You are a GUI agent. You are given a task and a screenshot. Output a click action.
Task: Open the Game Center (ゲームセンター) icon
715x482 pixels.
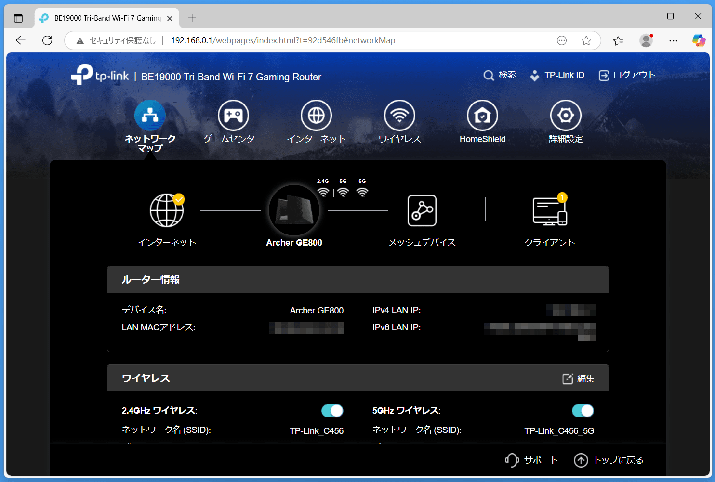233,116
